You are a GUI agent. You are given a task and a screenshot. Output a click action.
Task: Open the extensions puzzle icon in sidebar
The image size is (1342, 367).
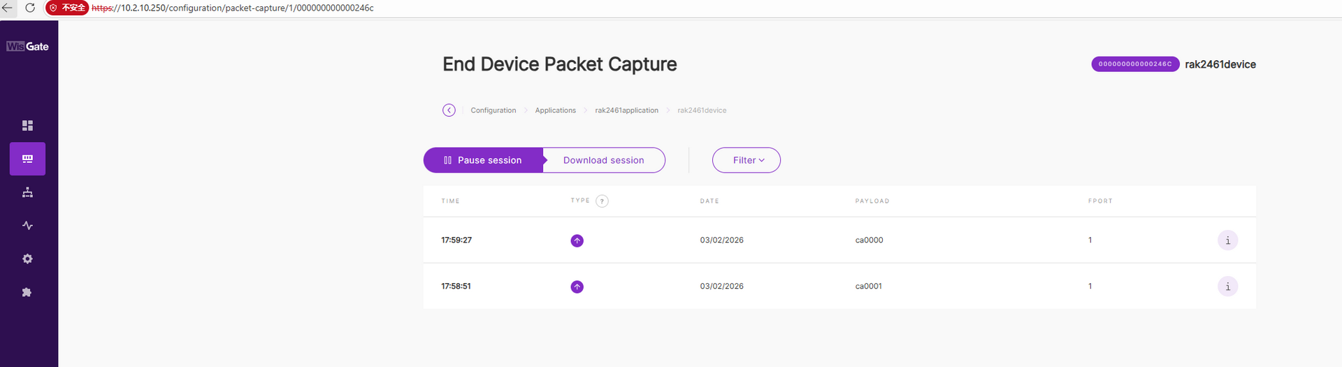[x=27, y=292]
